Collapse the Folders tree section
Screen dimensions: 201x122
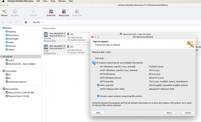click(x=1, y=28)
